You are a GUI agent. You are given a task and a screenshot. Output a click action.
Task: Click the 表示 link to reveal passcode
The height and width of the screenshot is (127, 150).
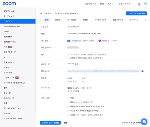click(76, 64)
